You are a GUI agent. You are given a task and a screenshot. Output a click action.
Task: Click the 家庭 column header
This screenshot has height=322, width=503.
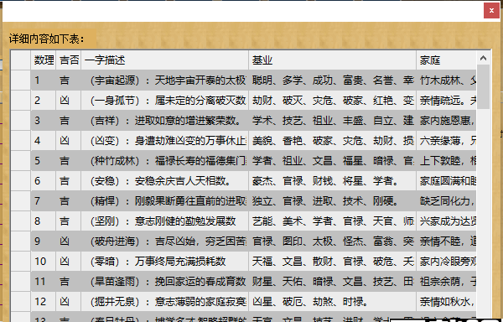coord(447,60)
